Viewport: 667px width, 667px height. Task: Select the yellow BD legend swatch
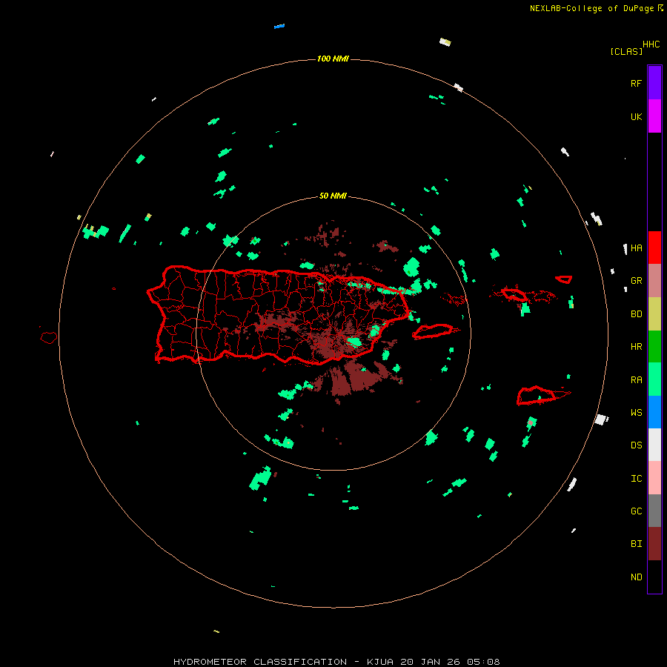654,314
